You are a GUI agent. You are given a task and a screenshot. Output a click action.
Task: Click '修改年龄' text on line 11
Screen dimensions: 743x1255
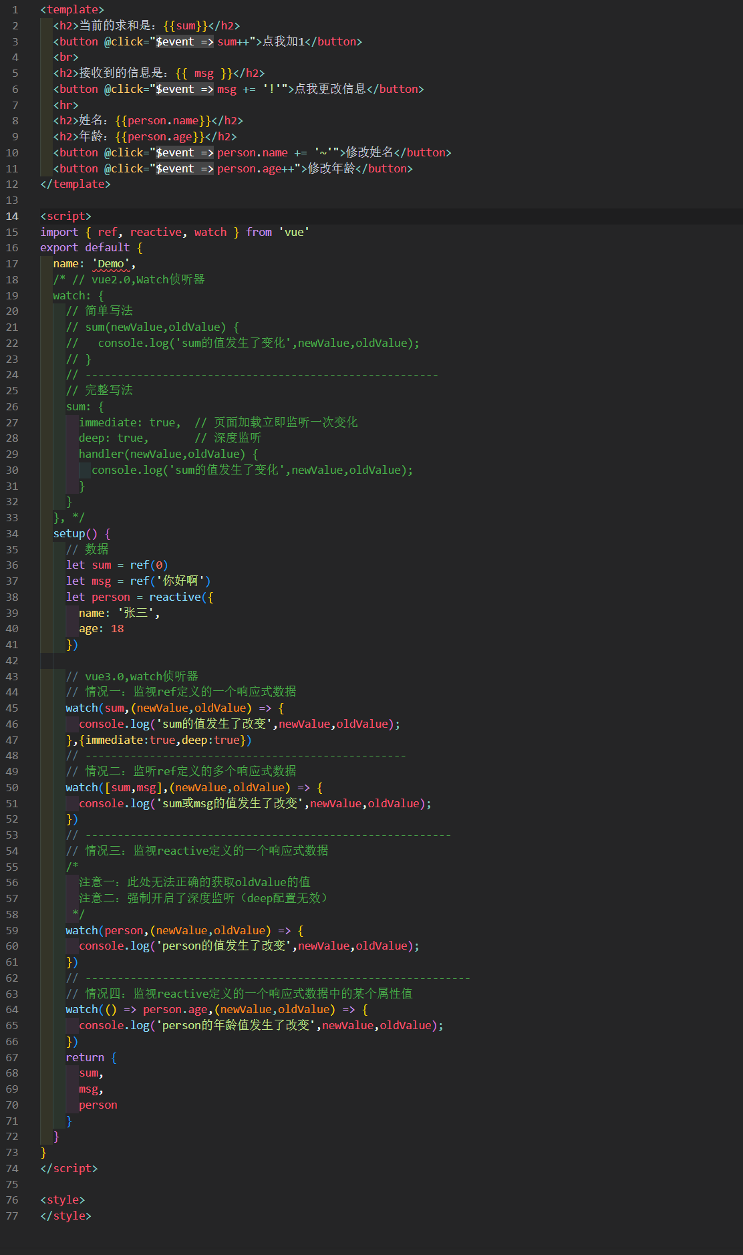(332, 168)
